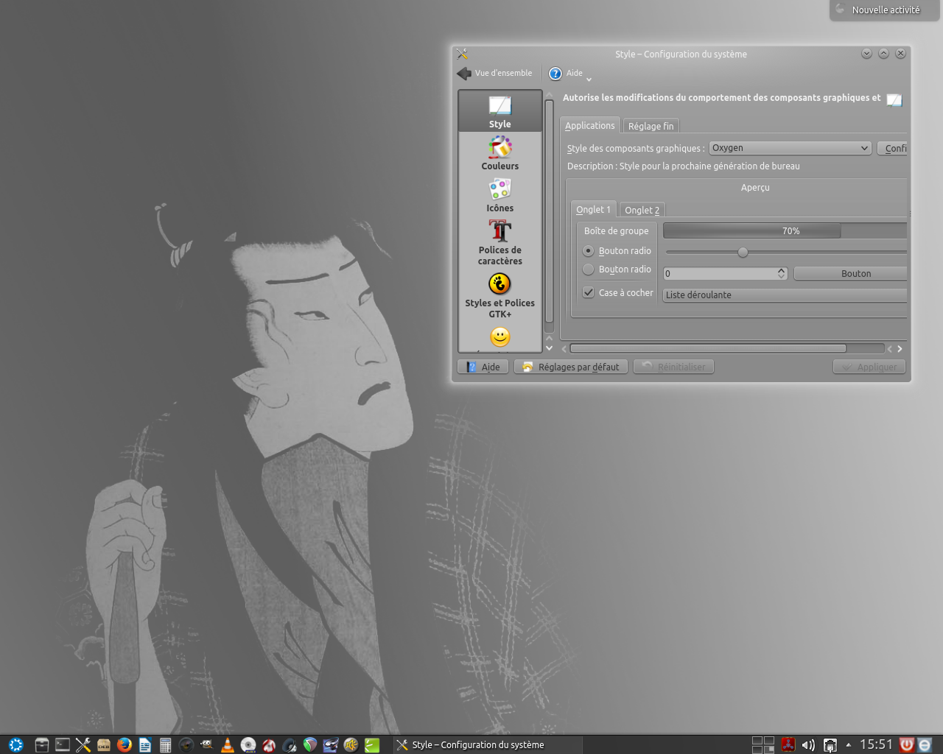Open the DEB package installer launcher
943x754 pixels.
104,744
